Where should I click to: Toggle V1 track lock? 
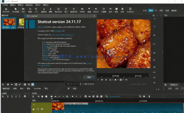[34, 109]
